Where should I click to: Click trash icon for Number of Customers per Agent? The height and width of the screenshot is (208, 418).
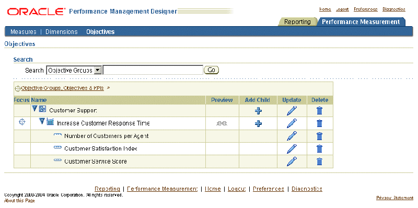(319, 136)
